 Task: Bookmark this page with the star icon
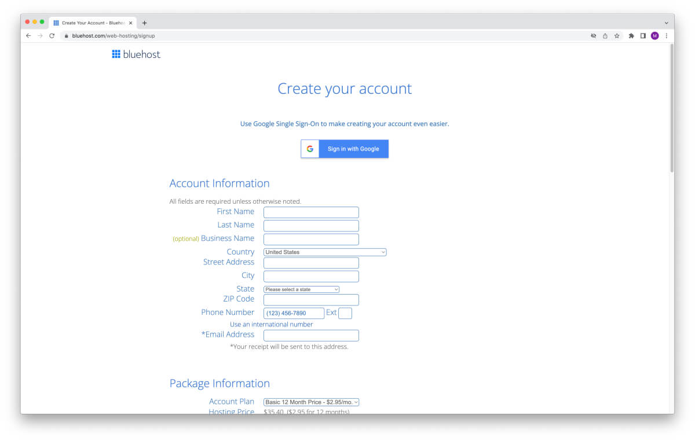point(617,36)
